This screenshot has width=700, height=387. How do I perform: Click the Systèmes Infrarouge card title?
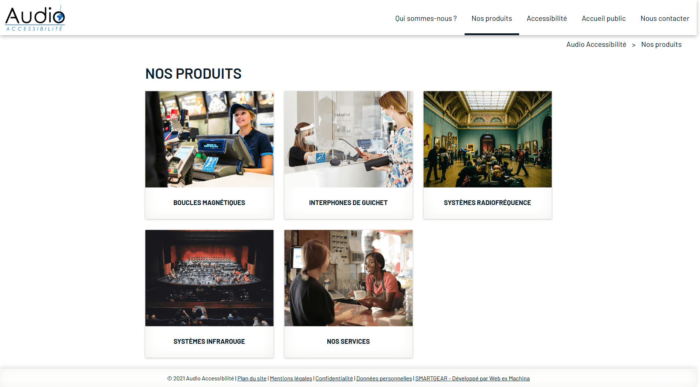(209, 341)
